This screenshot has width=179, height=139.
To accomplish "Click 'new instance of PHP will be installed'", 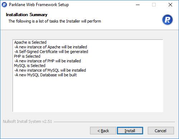I will click(48, 61).
